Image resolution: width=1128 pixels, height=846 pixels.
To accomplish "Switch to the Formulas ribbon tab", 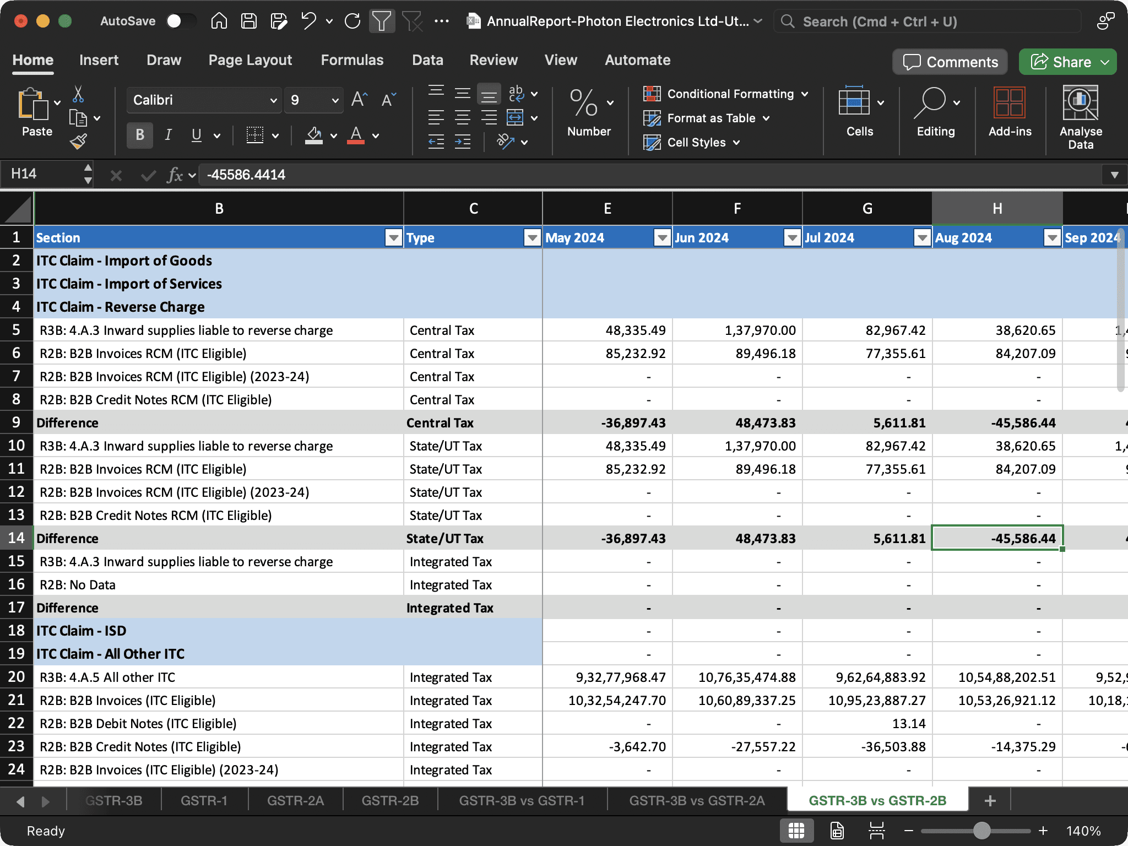I will tap(352, 60).
